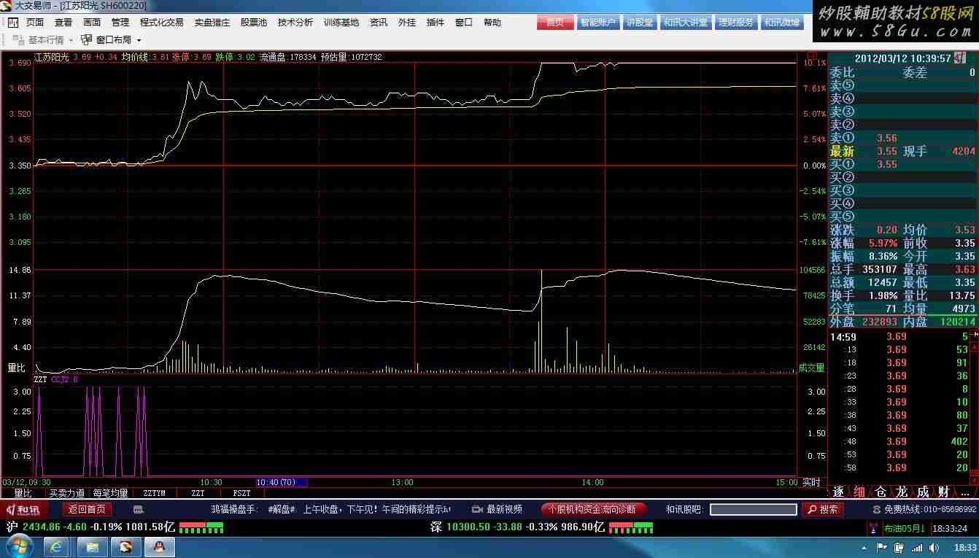Click the 个股机构资金流向诊断 button

pos(595,509)
